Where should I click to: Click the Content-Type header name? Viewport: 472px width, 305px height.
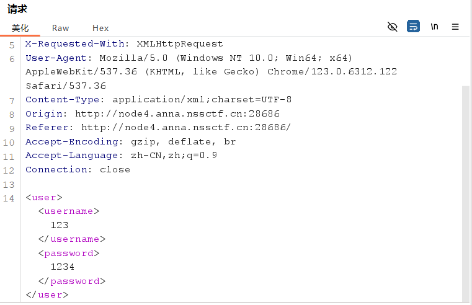pos(65,100)
